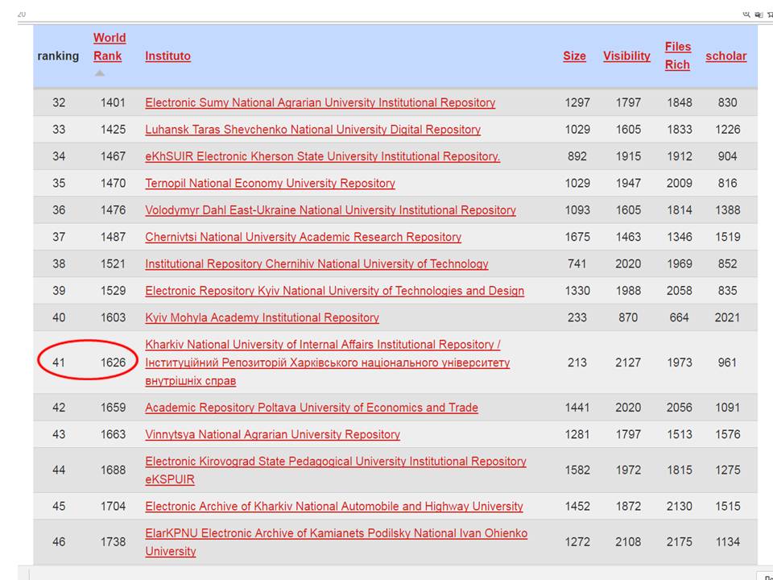Open Ternopil National Economy University Repository
773x580 pixels.
click(270, 184)
